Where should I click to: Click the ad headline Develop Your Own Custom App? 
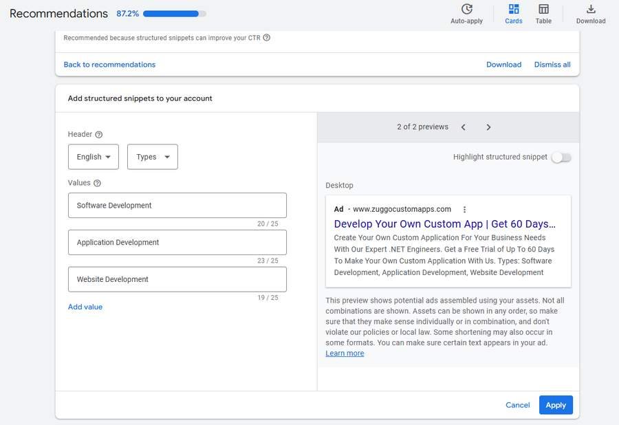[444, 224]
